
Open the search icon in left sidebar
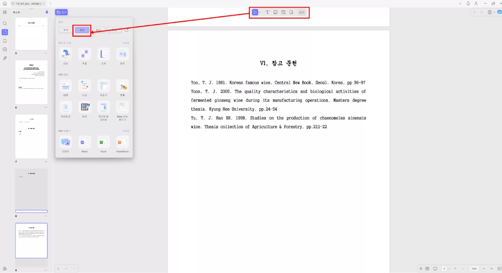5,23
